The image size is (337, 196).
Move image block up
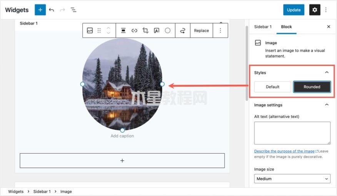(108, 28)
